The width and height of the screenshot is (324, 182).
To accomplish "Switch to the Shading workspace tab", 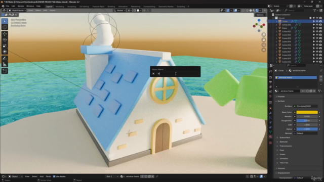I will click(111, 7).
